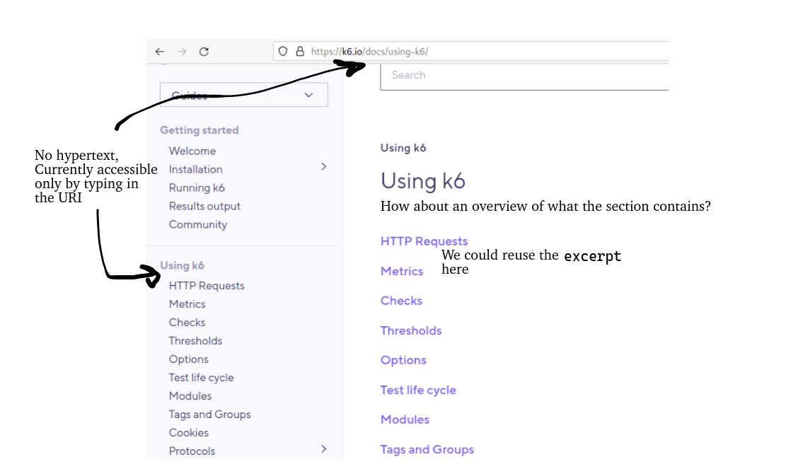Expand the Protocols submenu chevron
786x474 pixels.
324,449
